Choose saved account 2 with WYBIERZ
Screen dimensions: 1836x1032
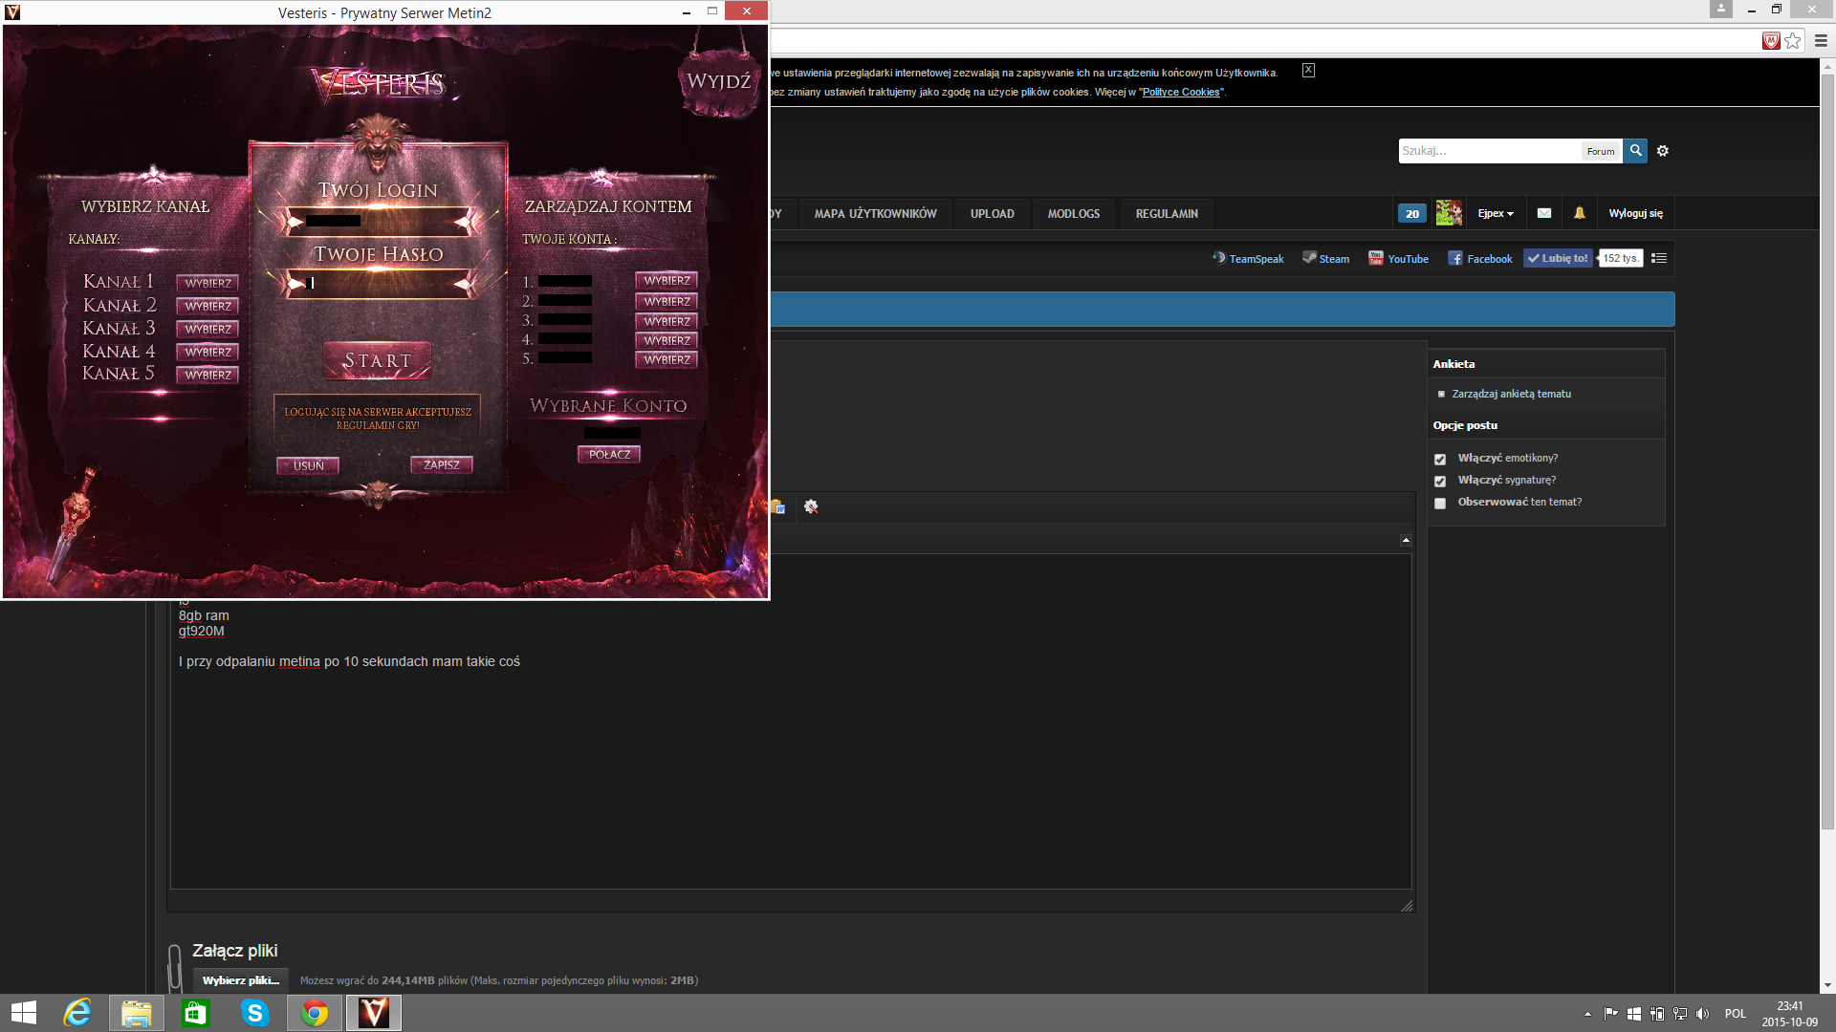pyautogui.click(x=667, y=301)
